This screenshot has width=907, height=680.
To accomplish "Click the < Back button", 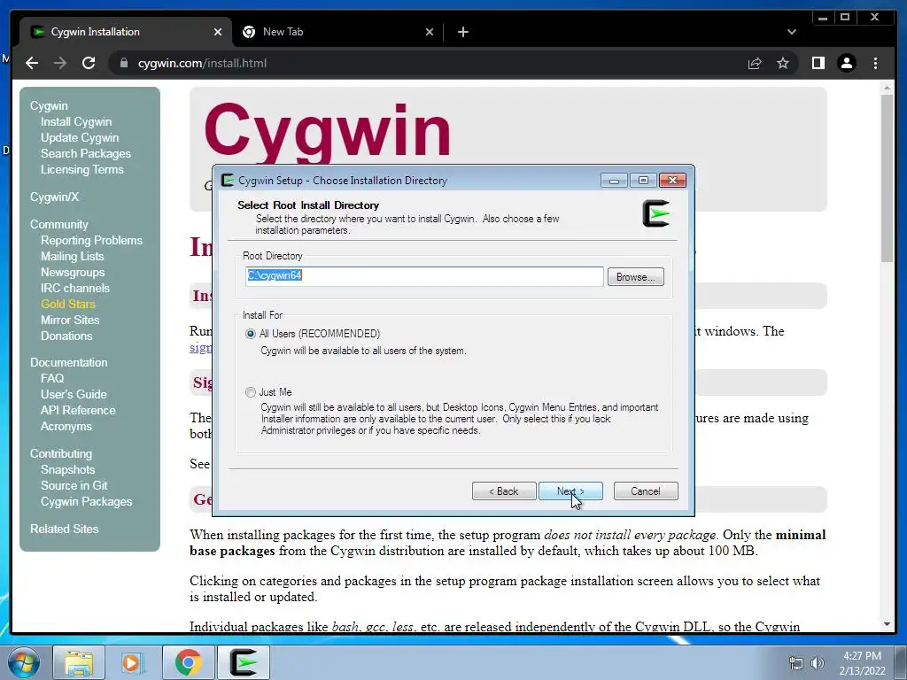I will click(x=504, y=491).
